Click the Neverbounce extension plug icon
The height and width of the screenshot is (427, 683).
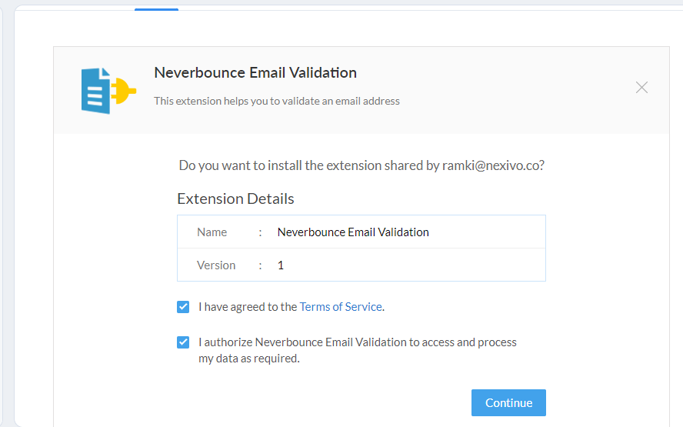tap(108, 91)
